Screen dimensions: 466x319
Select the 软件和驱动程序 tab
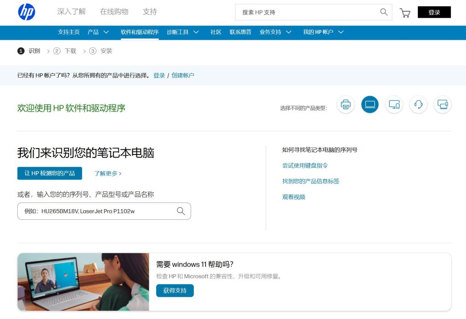tap(140, 32)
